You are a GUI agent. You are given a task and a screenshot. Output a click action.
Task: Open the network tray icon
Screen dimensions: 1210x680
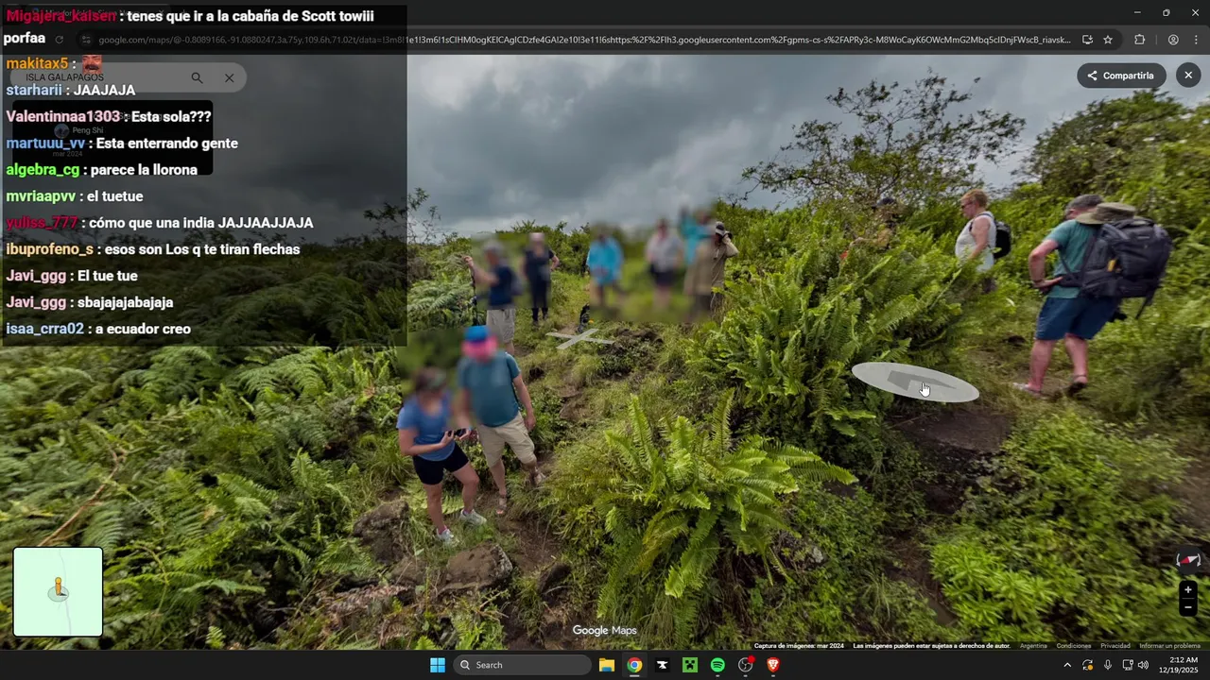(1128, 665)
